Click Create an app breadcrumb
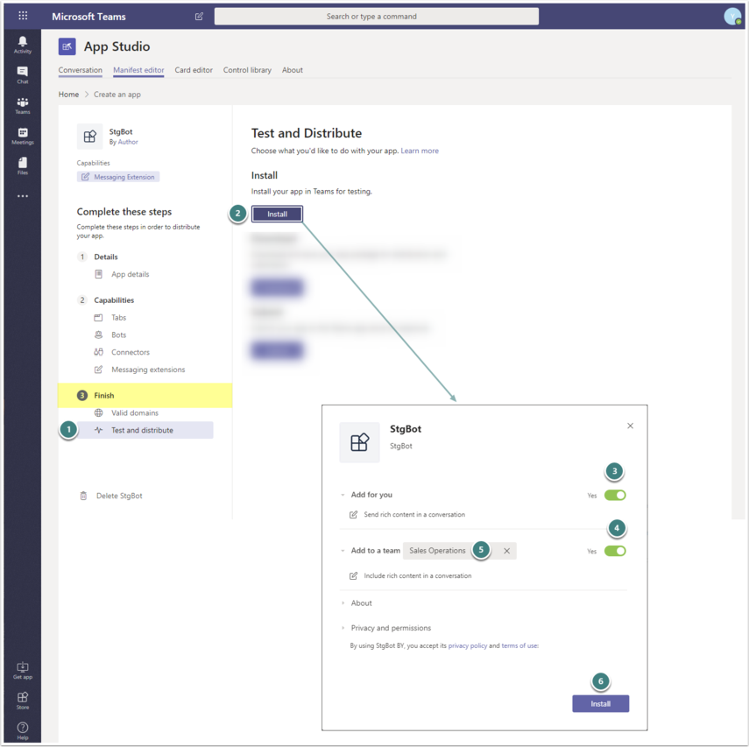This screenshot has width=749, height=747. (117, 95)
